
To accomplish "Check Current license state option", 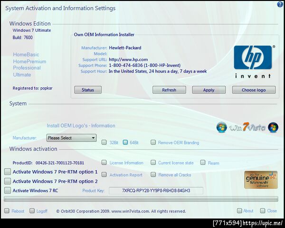I will pyautogui.click(x=153, y=162).
